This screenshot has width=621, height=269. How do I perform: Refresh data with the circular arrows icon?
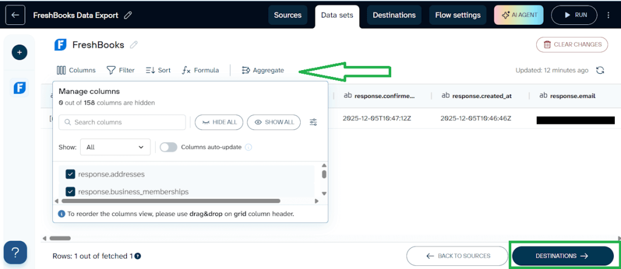click(x=600, y=70)
